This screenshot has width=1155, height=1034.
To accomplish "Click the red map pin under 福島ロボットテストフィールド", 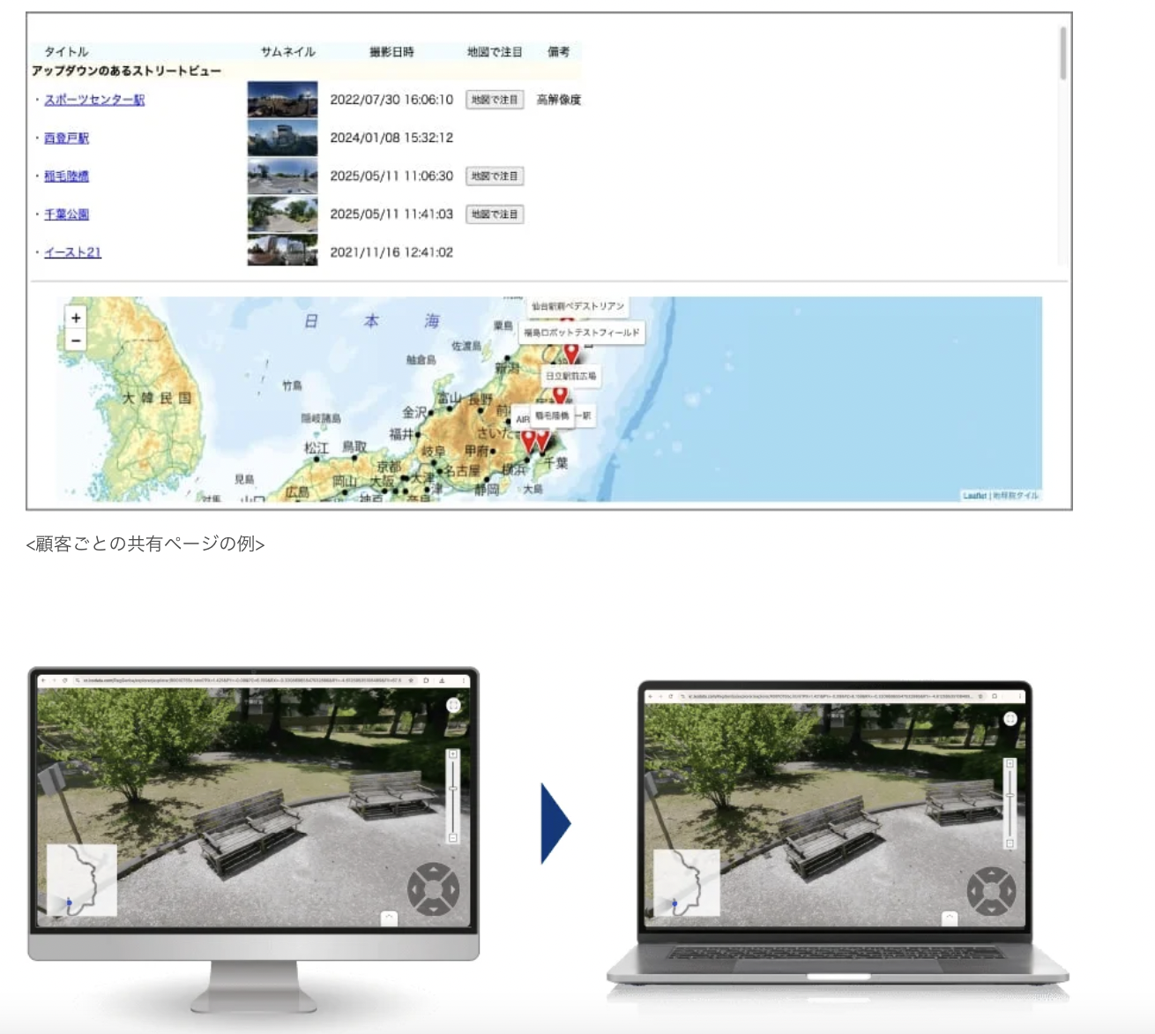I will coord(571,353).
